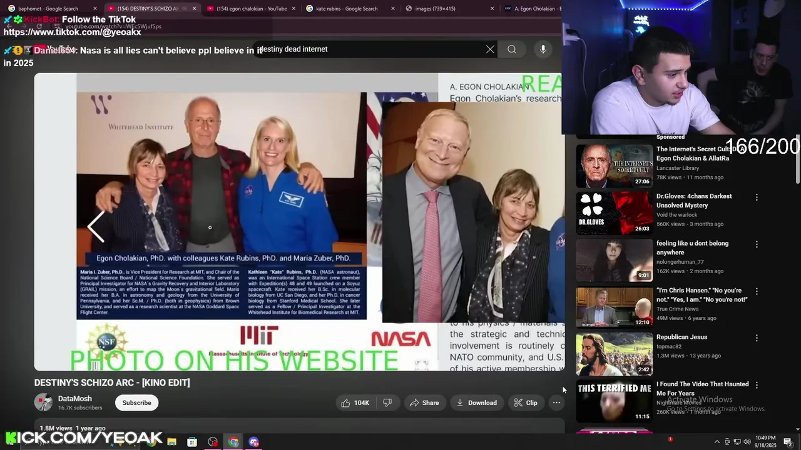
Task: Open DataMosh channel name link
Action: (75, 399)
